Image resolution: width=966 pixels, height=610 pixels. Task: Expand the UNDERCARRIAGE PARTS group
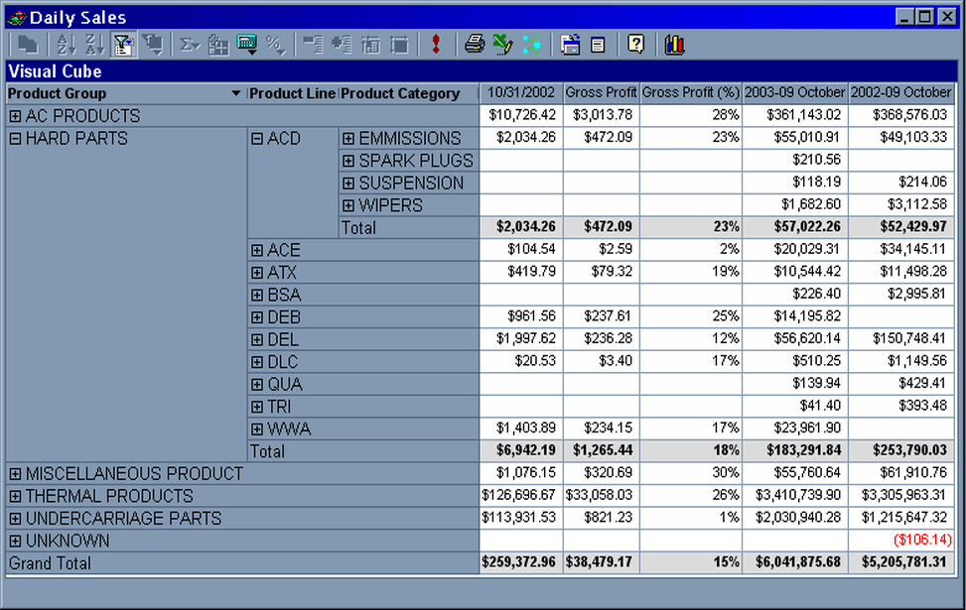point(15,519)
